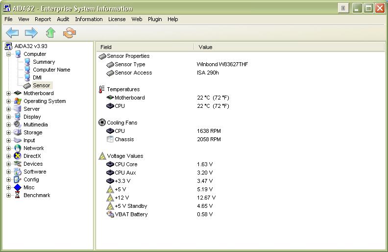Go up one level with green arrow

click(x=50, y=33)
